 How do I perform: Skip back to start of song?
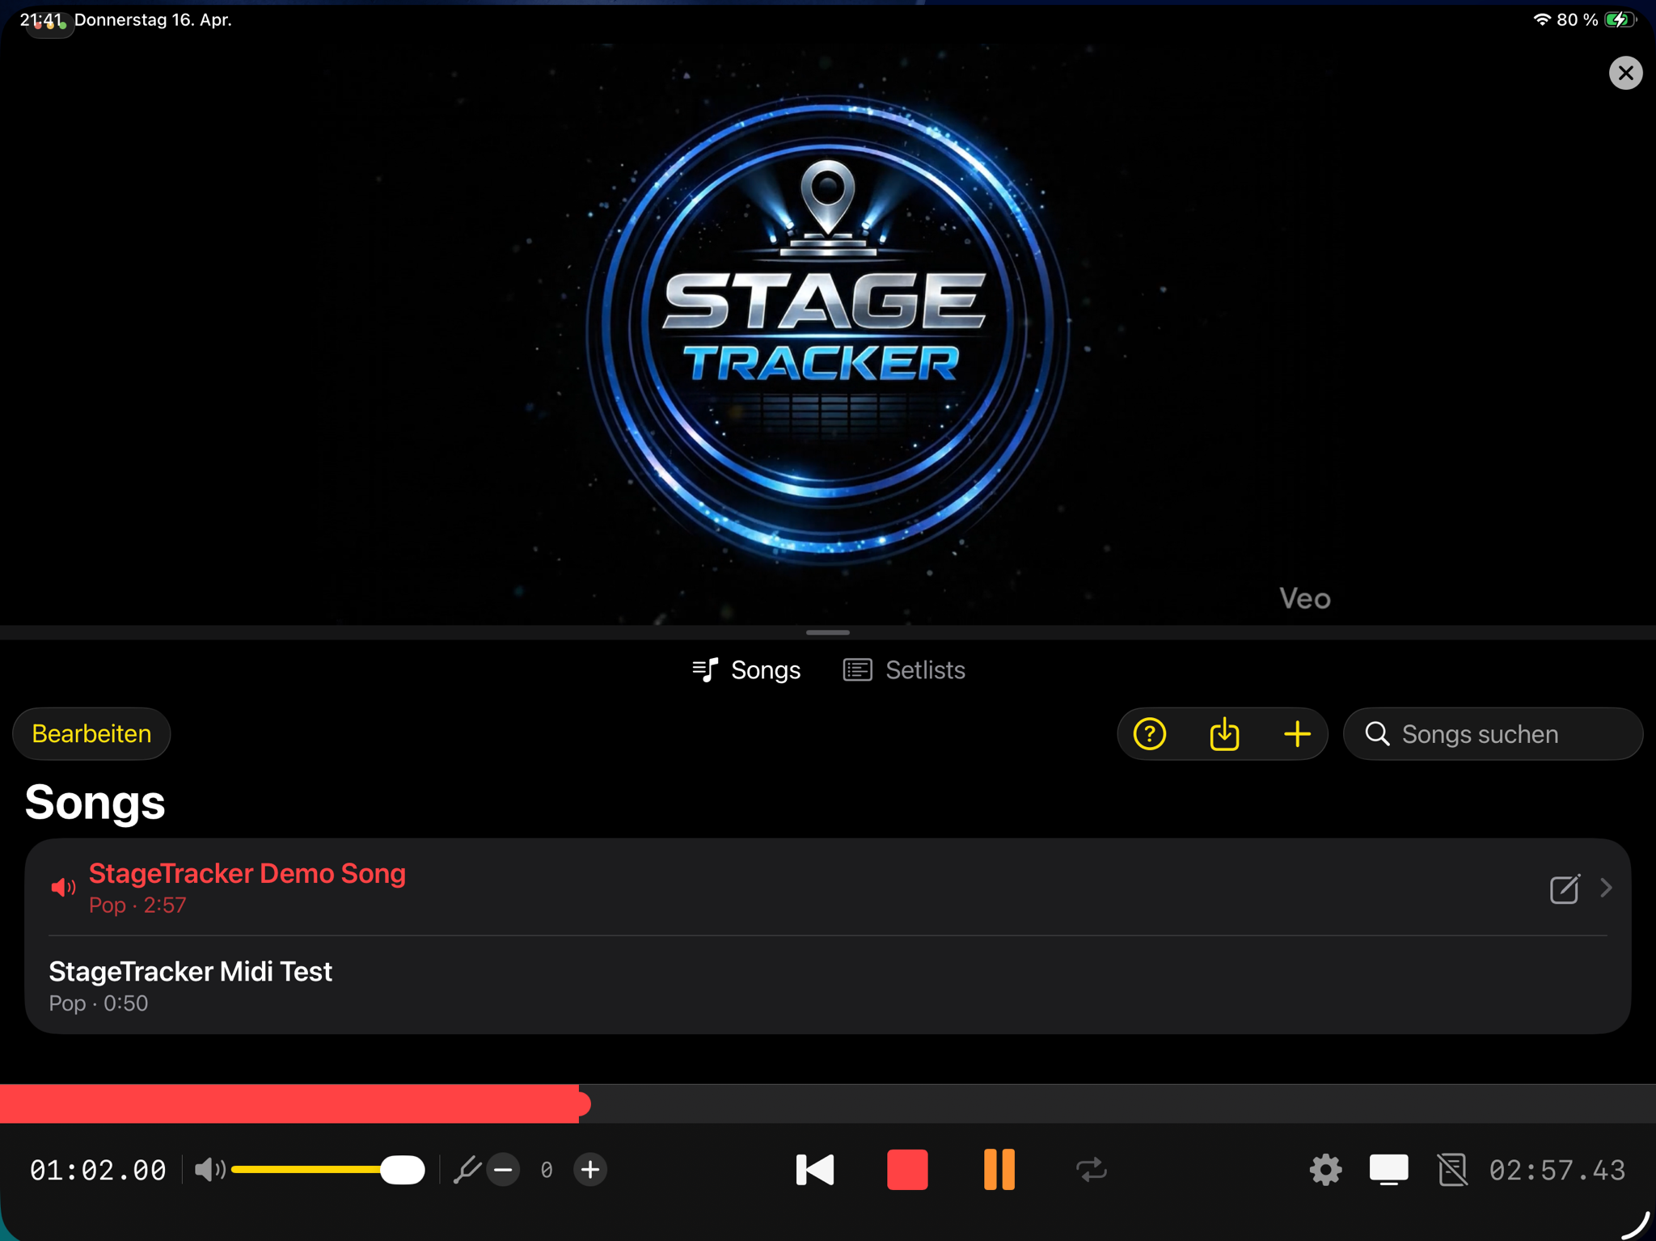tap(814, 1169)
